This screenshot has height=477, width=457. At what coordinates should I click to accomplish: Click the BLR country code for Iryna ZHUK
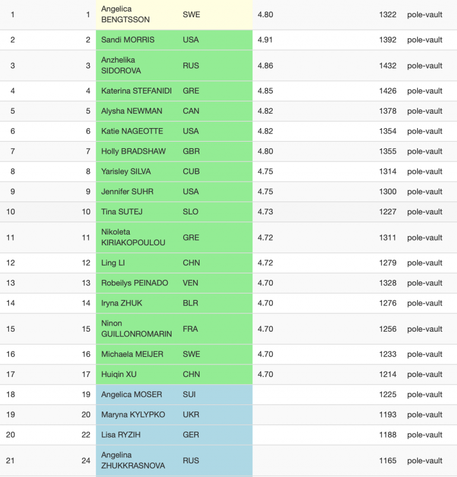tap(190, 303)
